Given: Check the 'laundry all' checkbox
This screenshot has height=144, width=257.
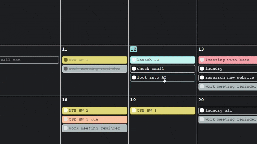Looking at the screenshot, I should click(x=202, y=110).
